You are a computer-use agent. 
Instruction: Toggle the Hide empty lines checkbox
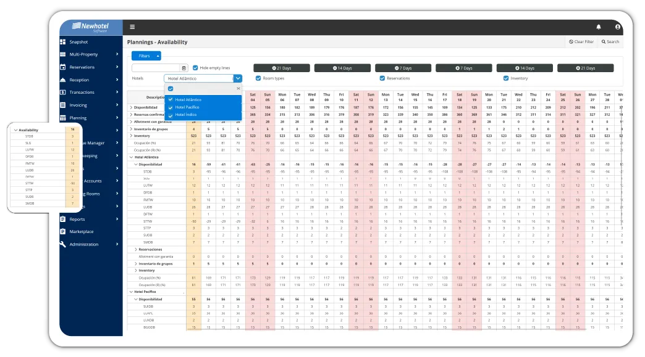pos(195,68)
